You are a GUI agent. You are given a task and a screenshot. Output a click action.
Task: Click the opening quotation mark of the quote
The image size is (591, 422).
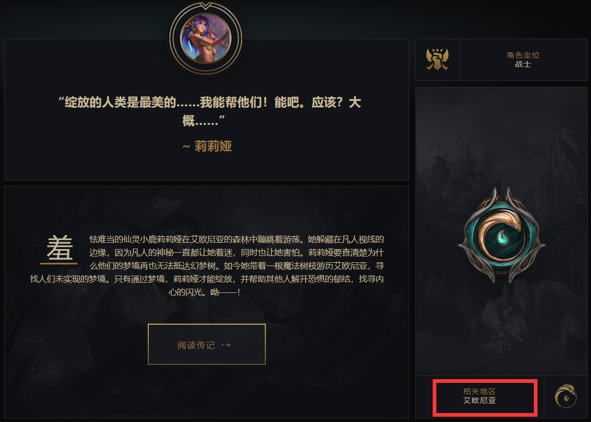[60, 99]
